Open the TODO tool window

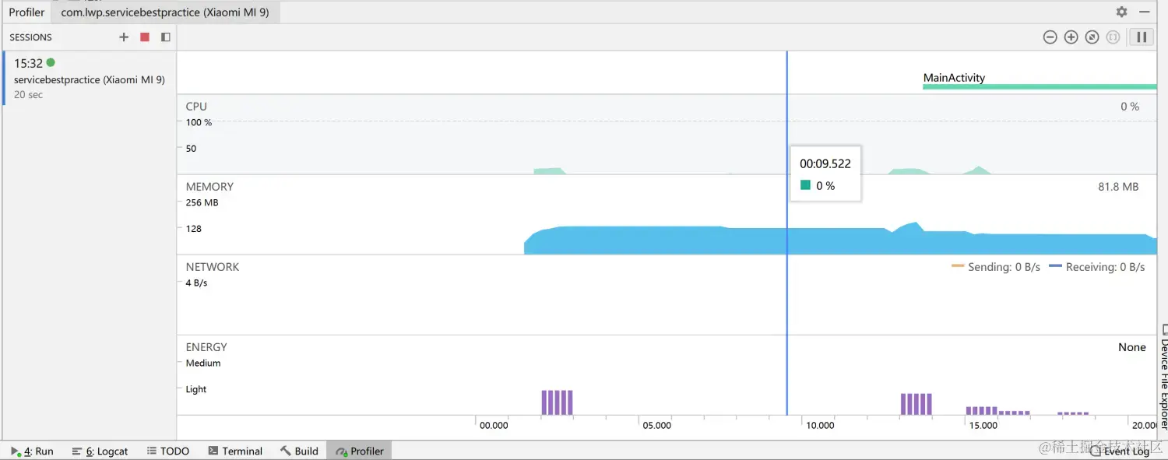168,451
